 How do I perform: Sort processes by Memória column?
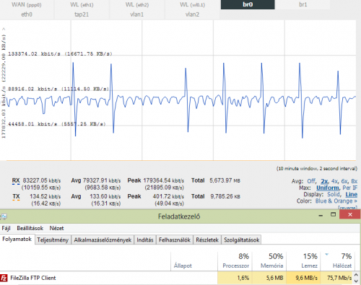[x=269, y=261]
